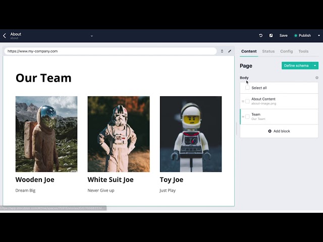Open the Body field settings gear
This screenshot has height=242, width=323.
pos(316,78)
